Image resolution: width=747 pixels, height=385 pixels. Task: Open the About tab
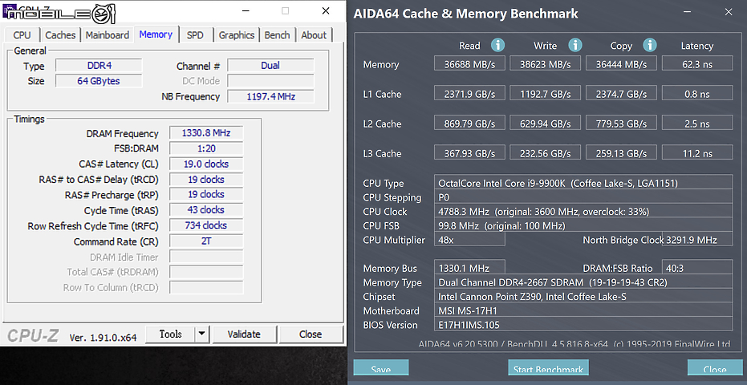314,35
